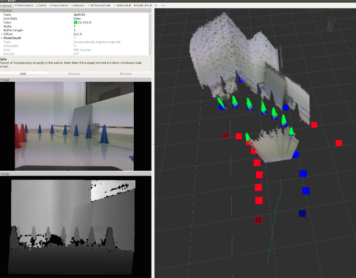Select the Alpha property label
Image resolution: width=356 pixels, height=278 pixels.
(7, 26)
